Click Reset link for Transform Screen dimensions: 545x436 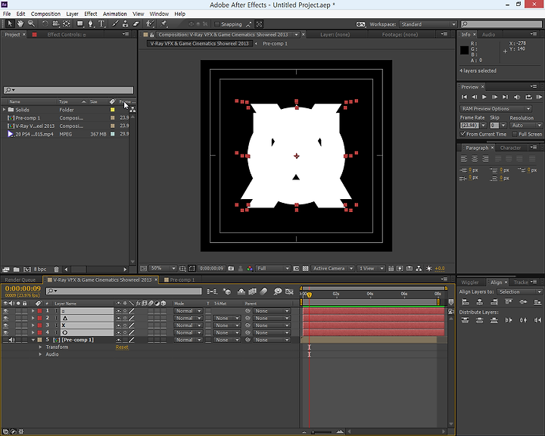[x=122, y=347]
